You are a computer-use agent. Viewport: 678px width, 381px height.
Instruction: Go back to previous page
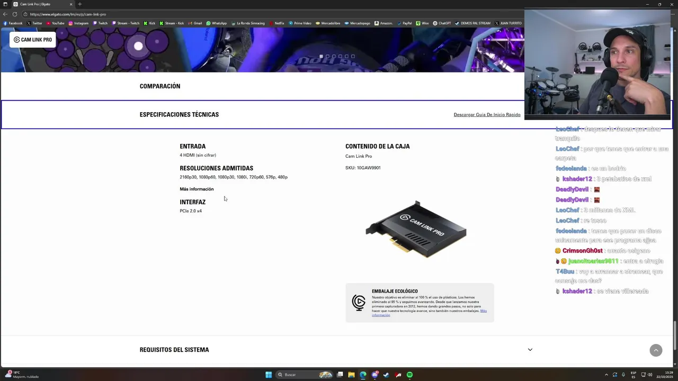click(x=5, y=14)
